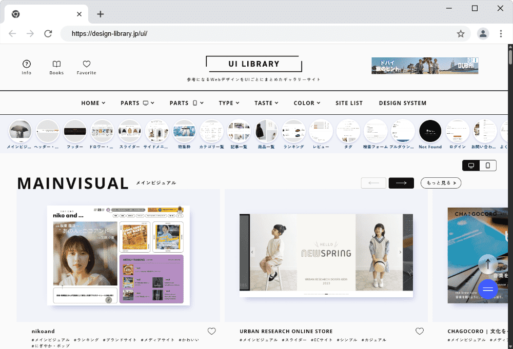Open the Favorite heart icon in the header
This screenshot has width=513, height=349.
point(86,64)
